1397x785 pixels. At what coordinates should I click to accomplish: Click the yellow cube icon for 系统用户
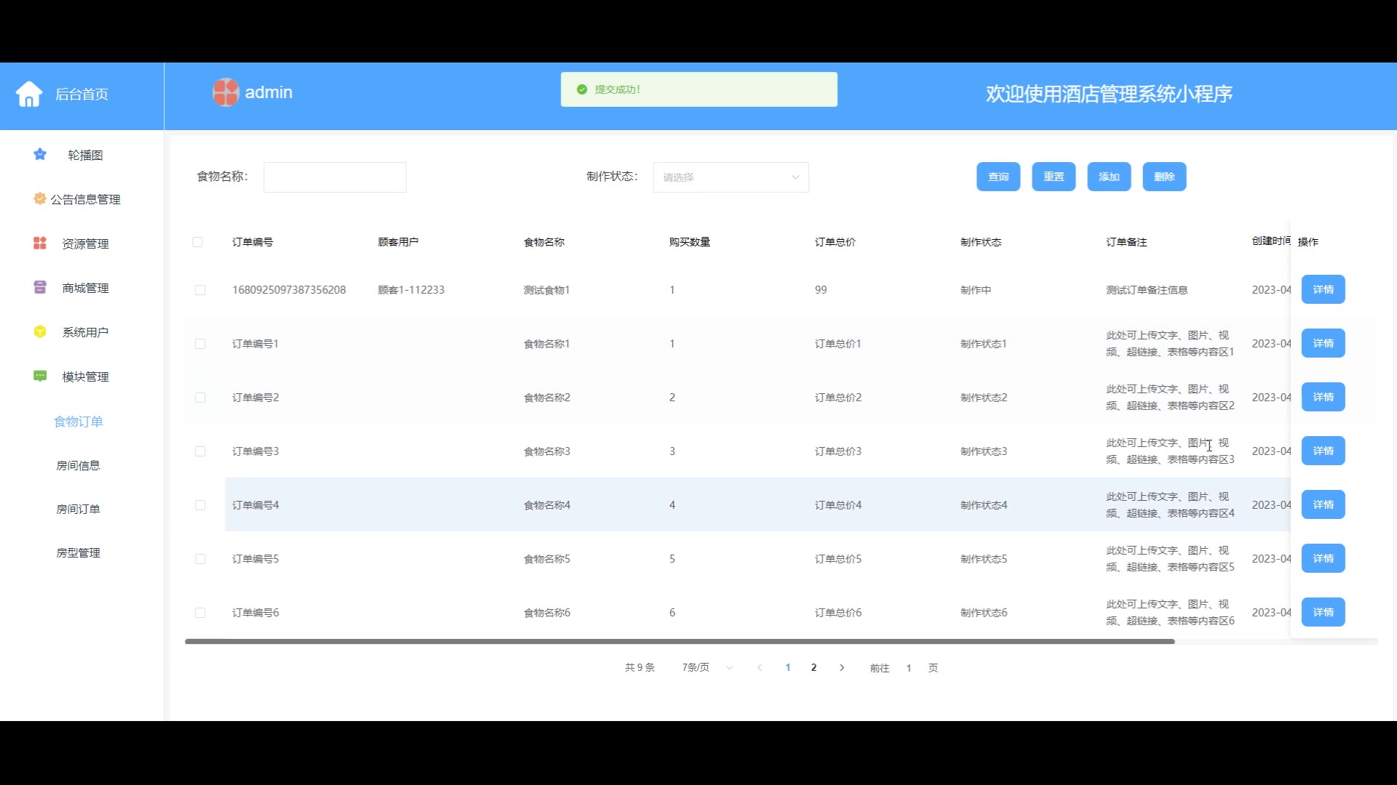[40, 331]
